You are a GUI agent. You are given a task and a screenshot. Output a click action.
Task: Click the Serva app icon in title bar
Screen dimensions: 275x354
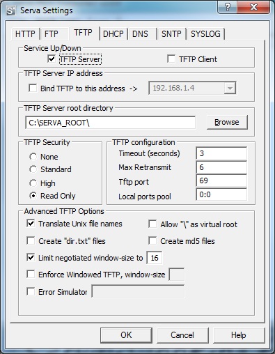click(11, 10)
